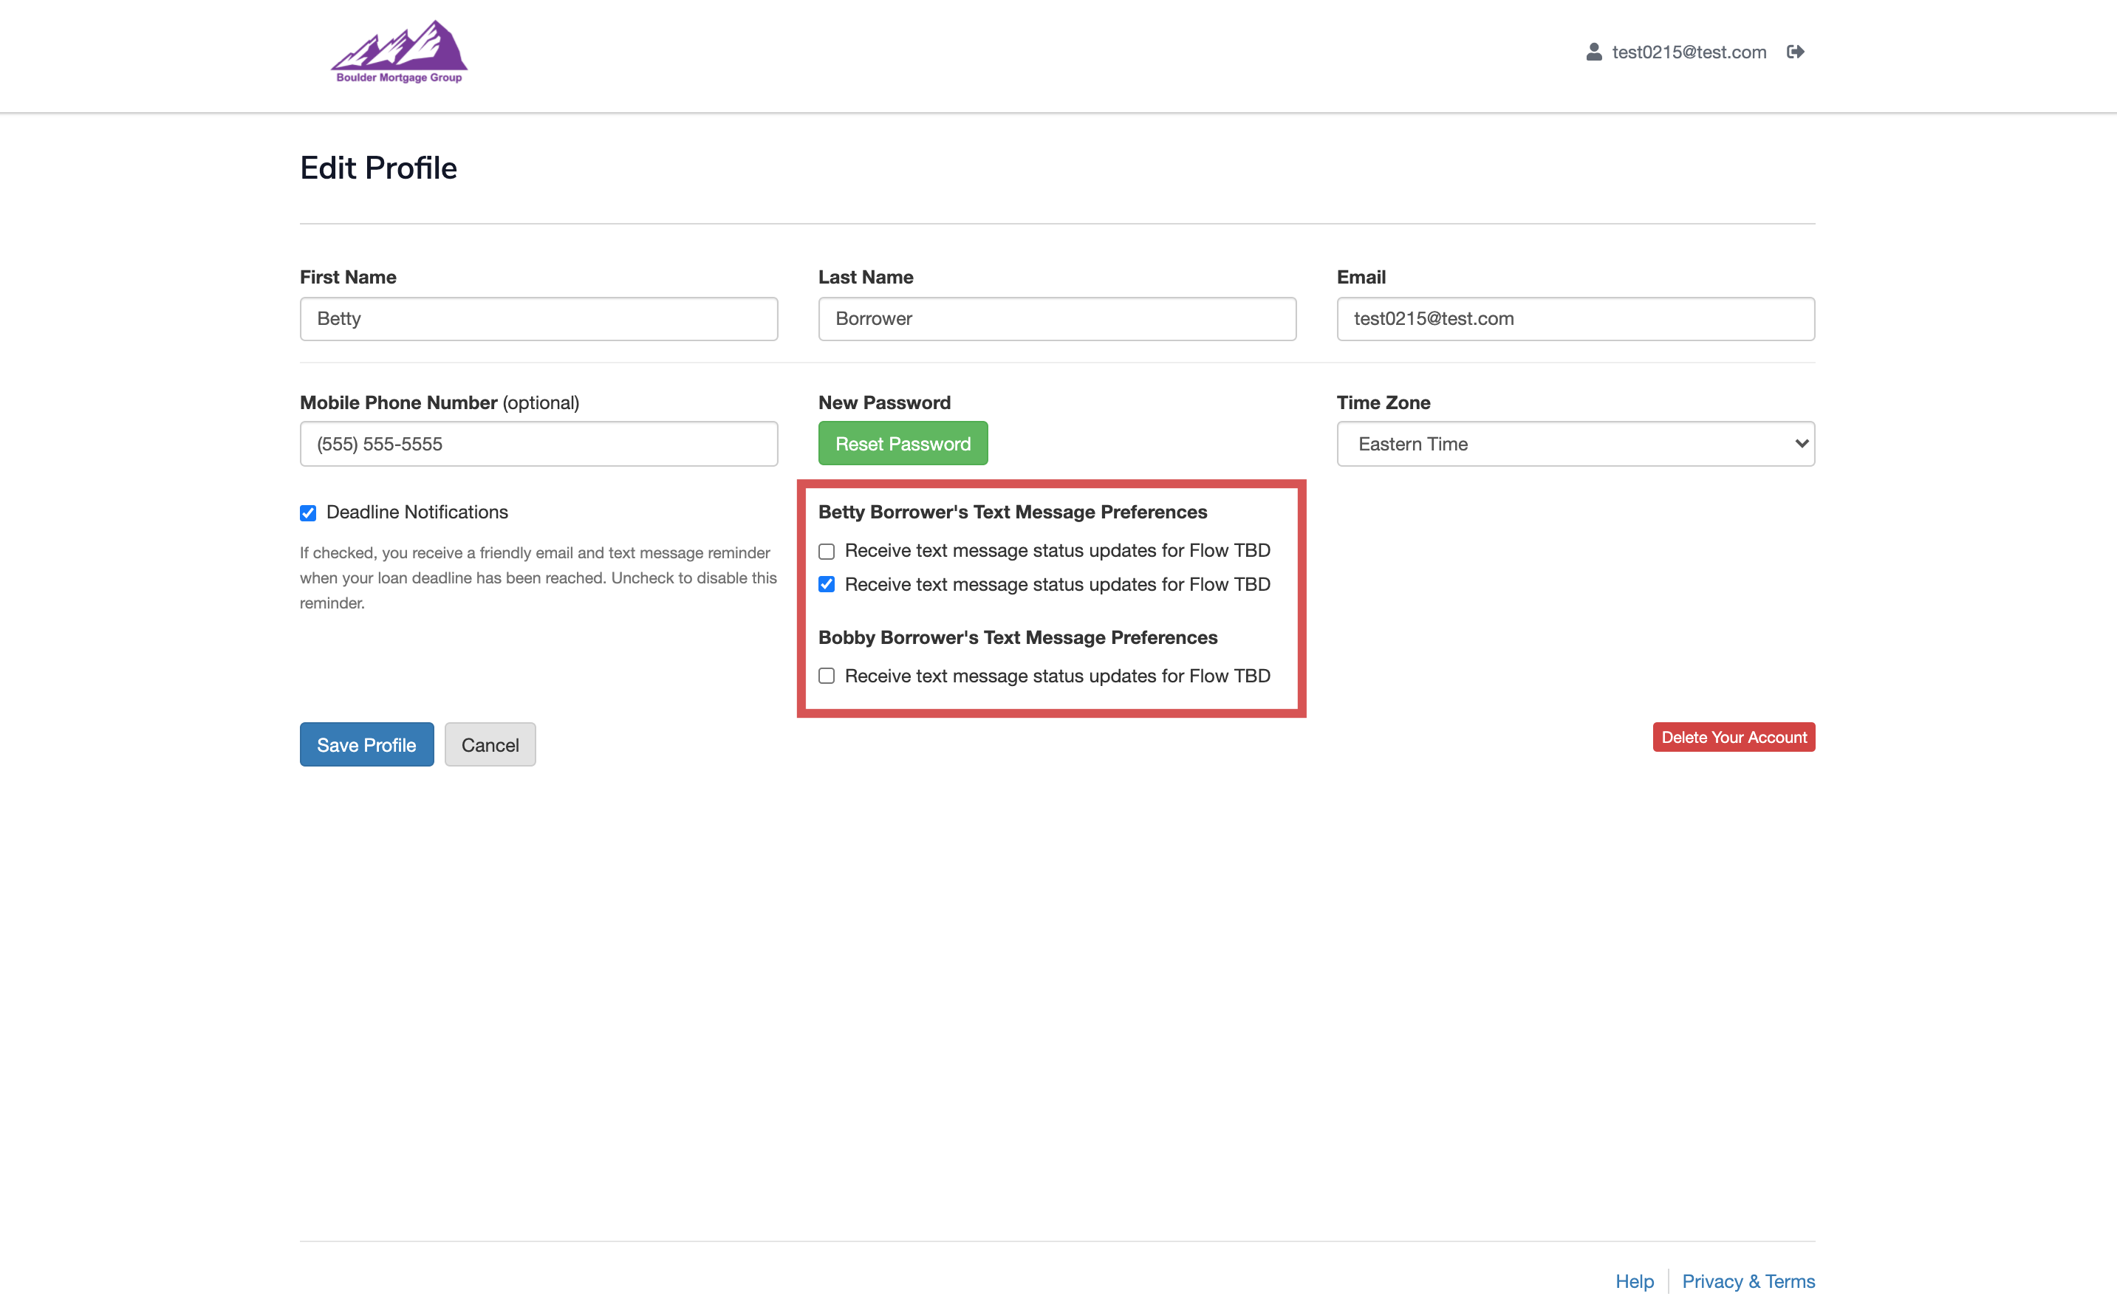Click the user profile icon in header

pos(1593,52)
